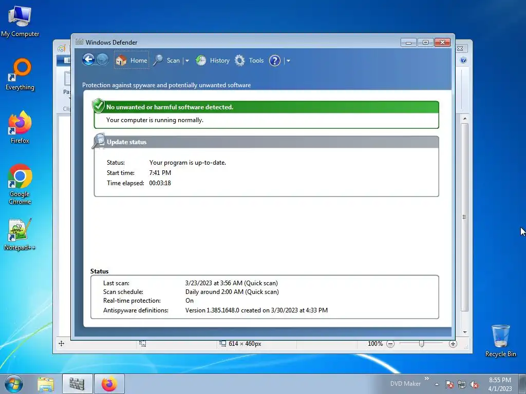
Task: Click the Windows Defender taskbar button
Action: pos(77,384)
